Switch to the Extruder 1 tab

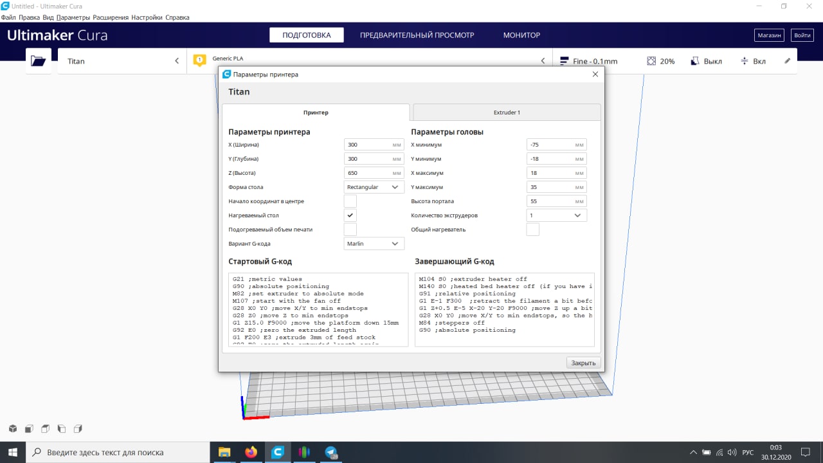[x=507, y=113]
